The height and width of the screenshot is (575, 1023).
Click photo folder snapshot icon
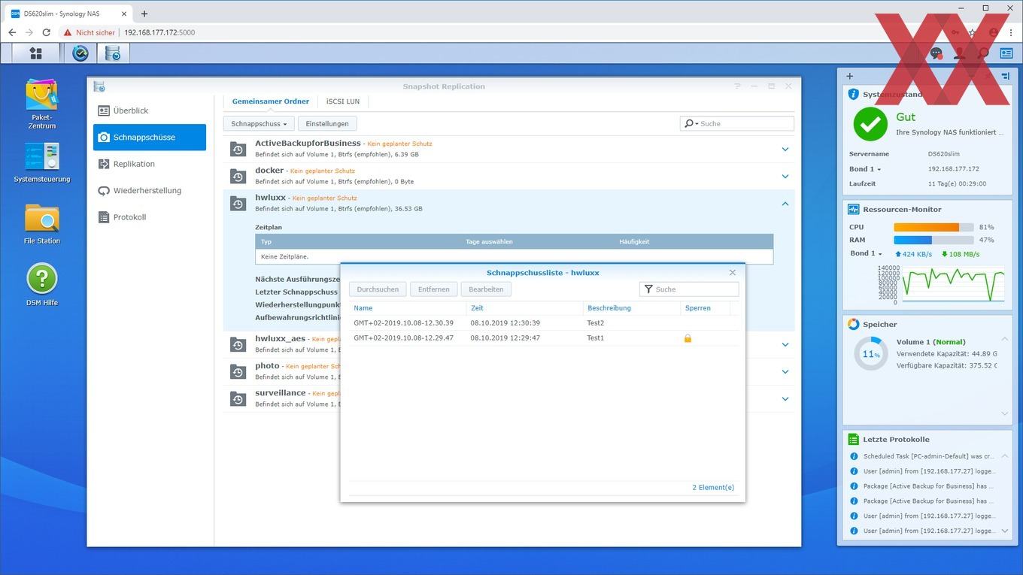238,371
